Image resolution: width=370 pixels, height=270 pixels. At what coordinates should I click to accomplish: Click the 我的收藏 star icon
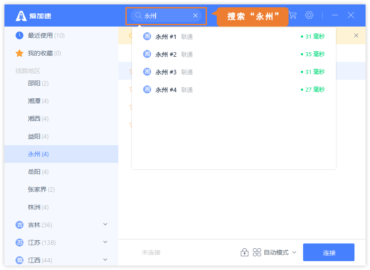[x=19, y=53]
